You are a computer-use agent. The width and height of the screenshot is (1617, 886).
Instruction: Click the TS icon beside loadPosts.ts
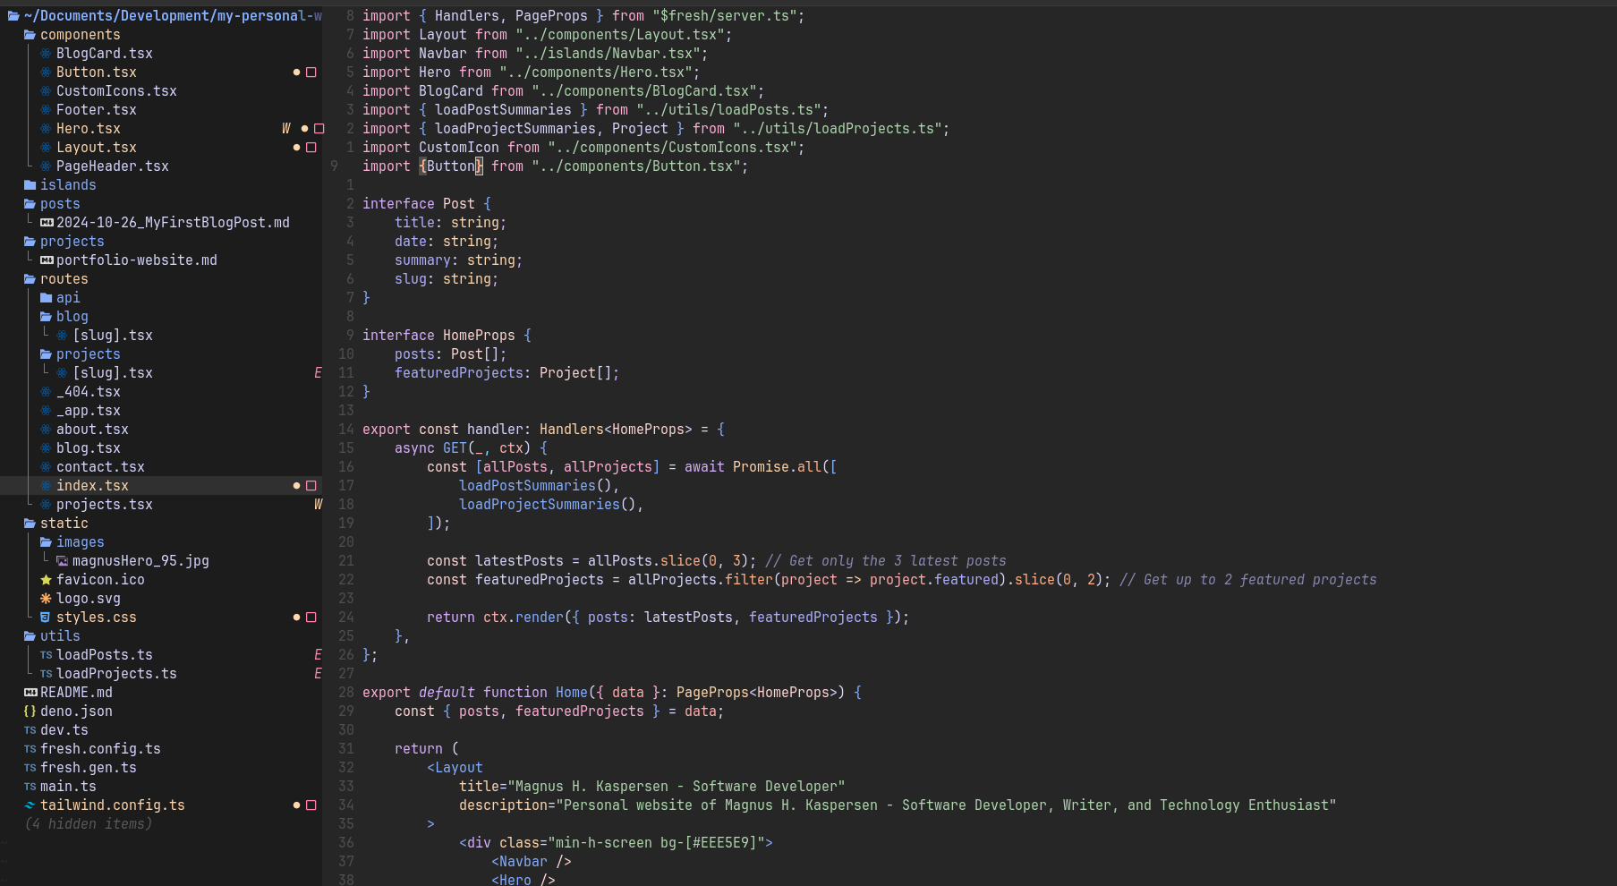coord(47,655)
